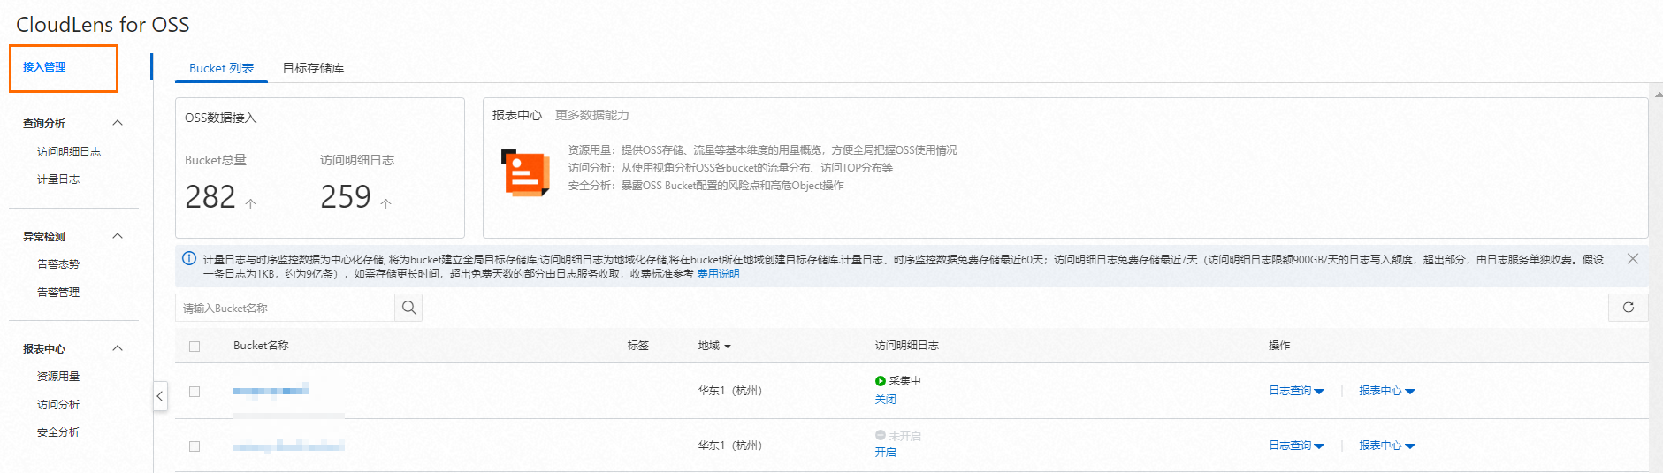Click the 操作 column header
The width and height of the screenshot is (1663, 473).
coord(1279,346)
